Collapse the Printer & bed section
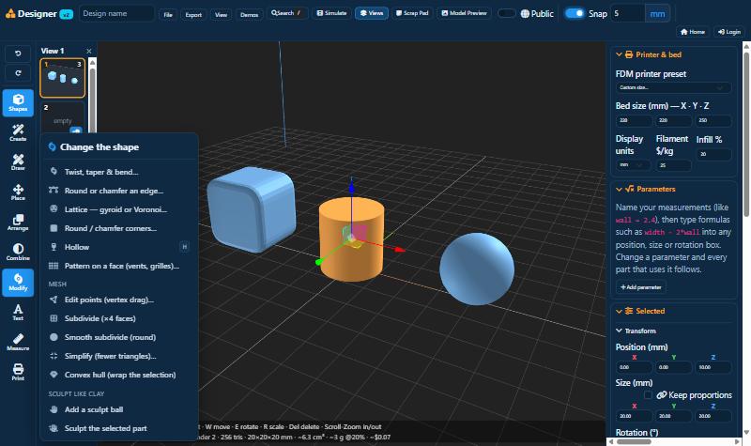Viewport: 751px width, 446px height. click(619, 54)
